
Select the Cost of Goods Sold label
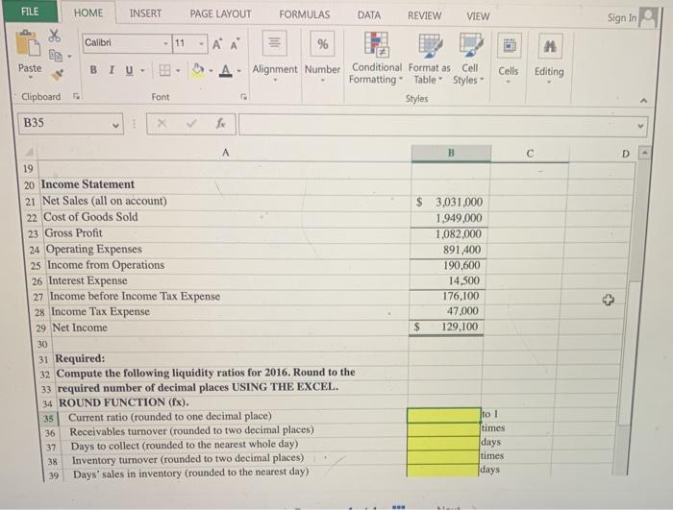91,217
